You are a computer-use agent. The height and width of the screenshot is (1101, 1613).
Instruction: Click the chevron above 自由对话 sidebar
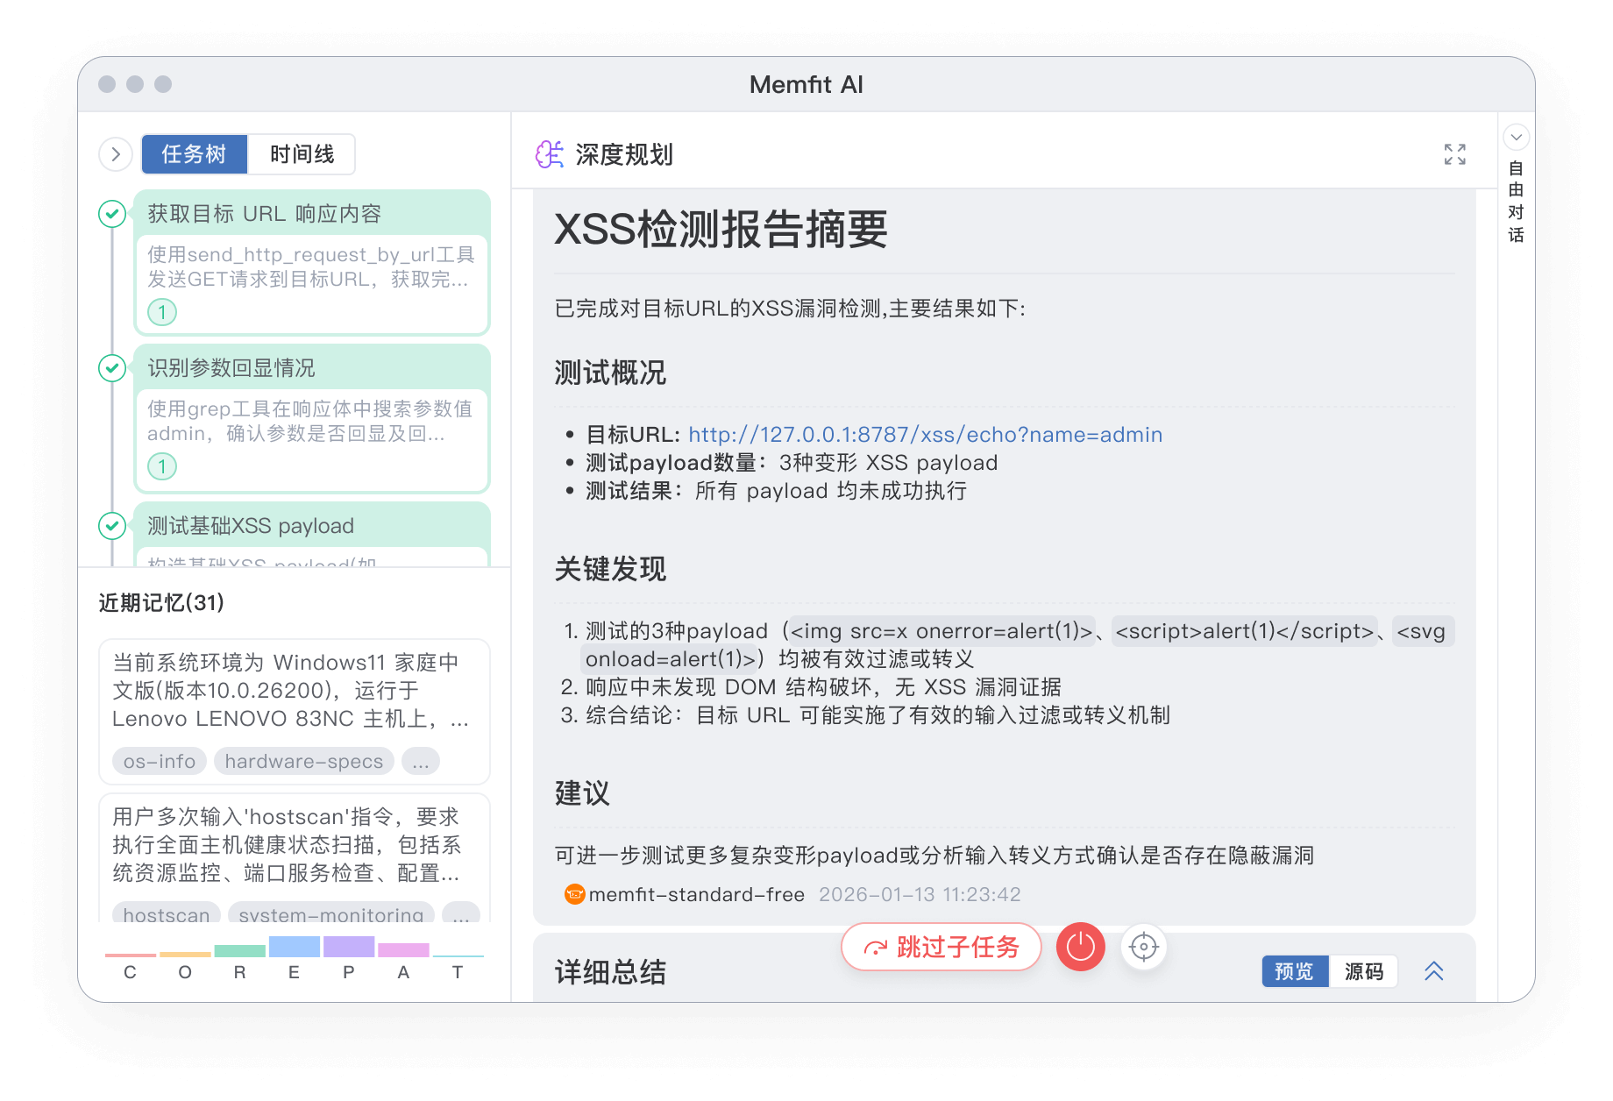(1516, 138)
